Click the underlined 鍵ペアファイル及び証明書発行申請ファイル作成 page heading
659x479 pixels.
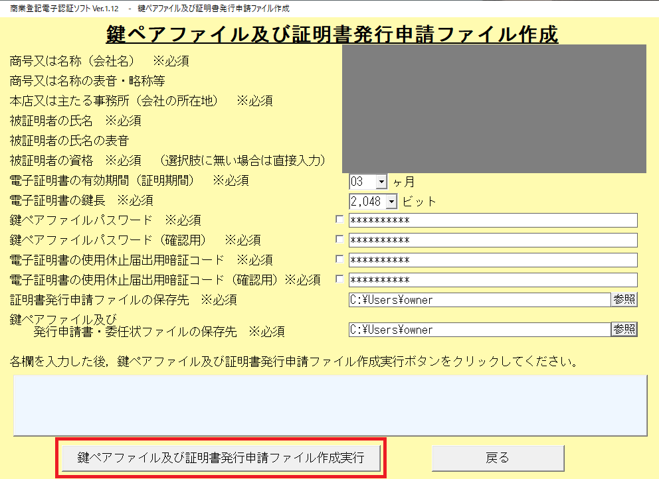click(331, 34)
